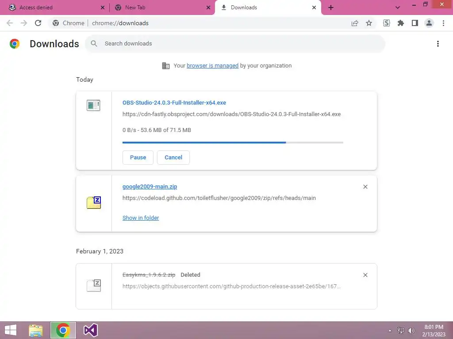Show google2009-main.zip in folder
453x339 pixels.
(x=141, y=218)
